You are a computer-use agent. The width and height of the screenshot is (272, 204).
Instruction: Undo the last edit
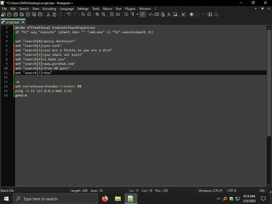(x=69, y=14)
